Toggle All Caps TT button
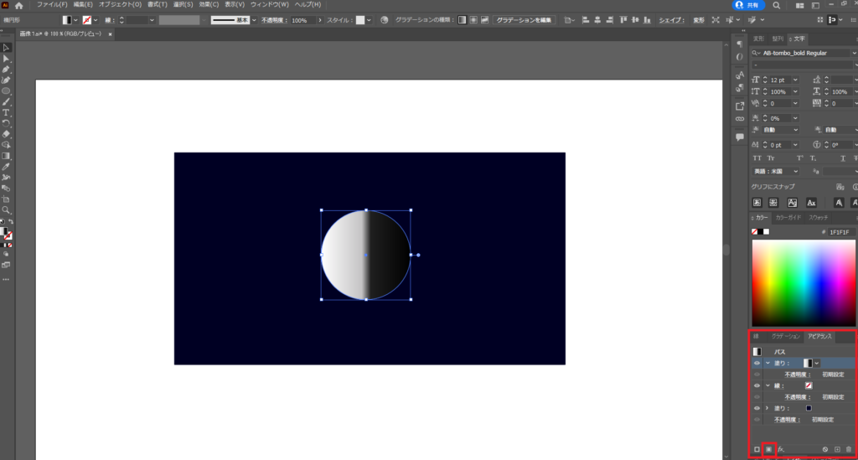This screenshot has height=460, width=858. (757, 158)
